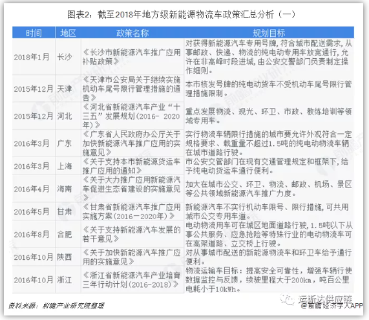Screen dimensions: 369x320
Task: Select the 天津 region cell
Action: (65, 89)
